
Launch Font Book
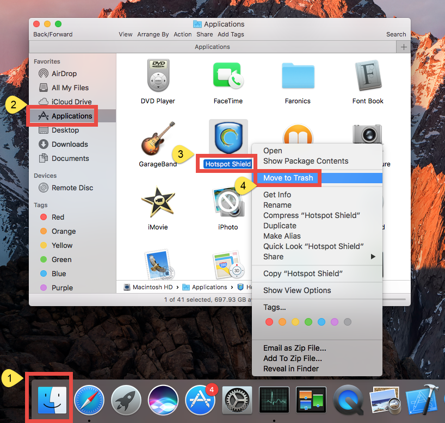click(x=367, y=76)
